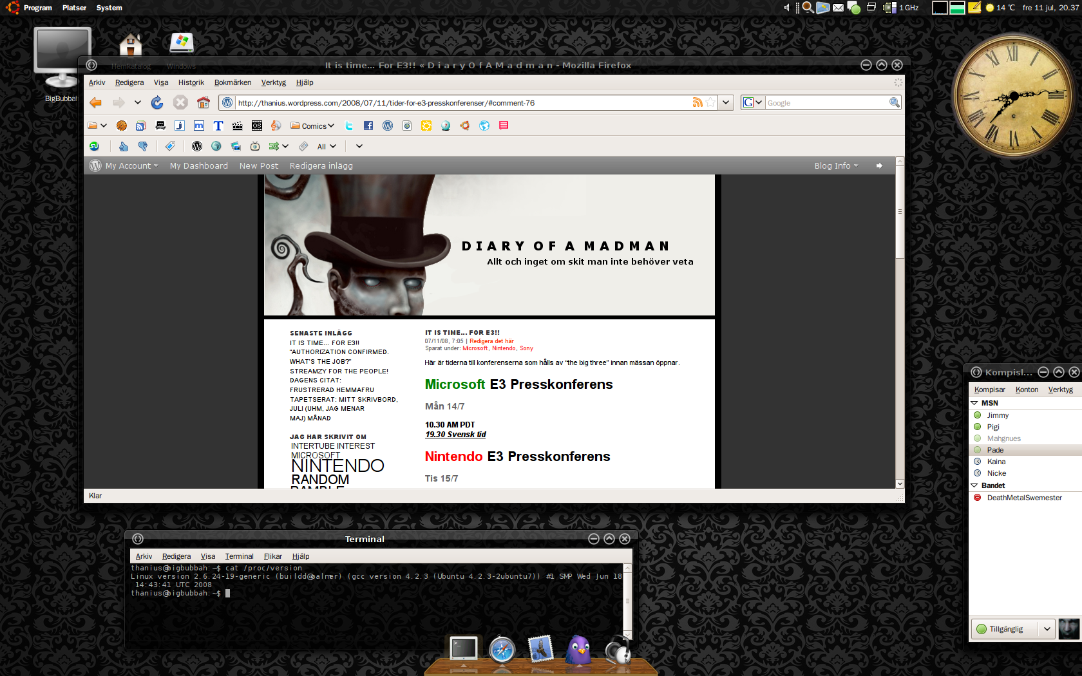Collapse the Bandet buddy group
This screenshot has width=1082, height=676.
[974, 485]
